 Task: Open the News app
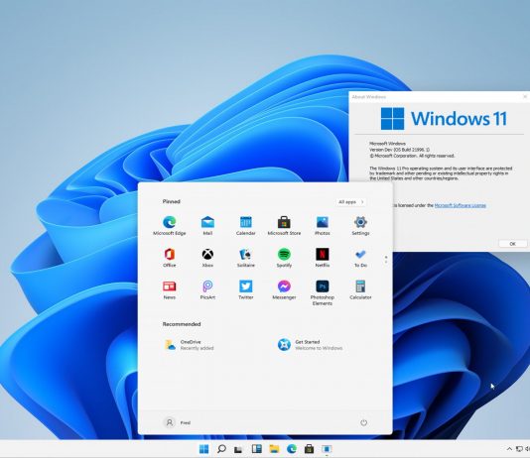[x=170, y=289]
